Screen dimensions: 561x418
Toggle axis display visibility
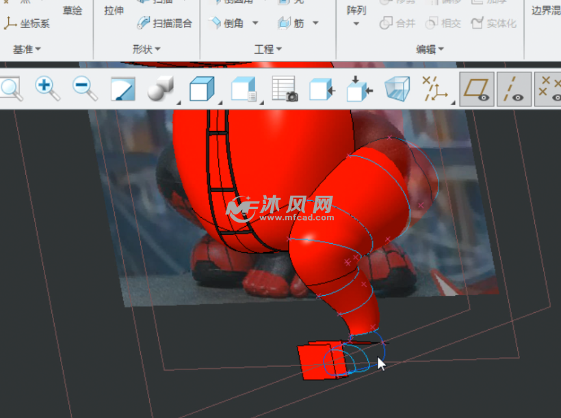click(x=514, y=89)
